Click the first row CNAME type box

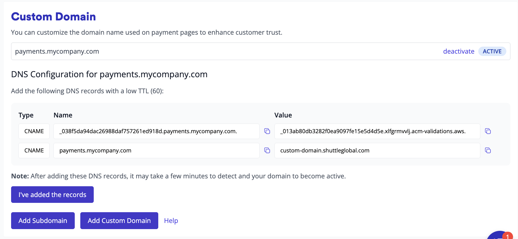[x=34, y=131]
